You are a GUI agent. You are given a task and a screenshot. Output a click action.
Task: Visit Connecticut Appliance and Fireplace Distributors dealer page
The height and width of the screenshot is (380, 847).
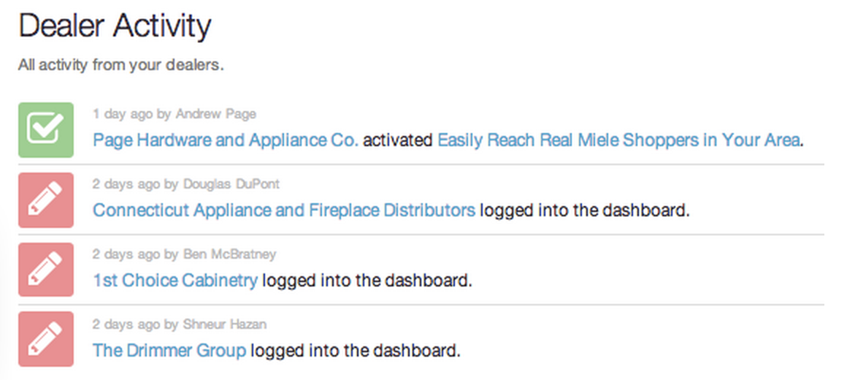[284, 210]
